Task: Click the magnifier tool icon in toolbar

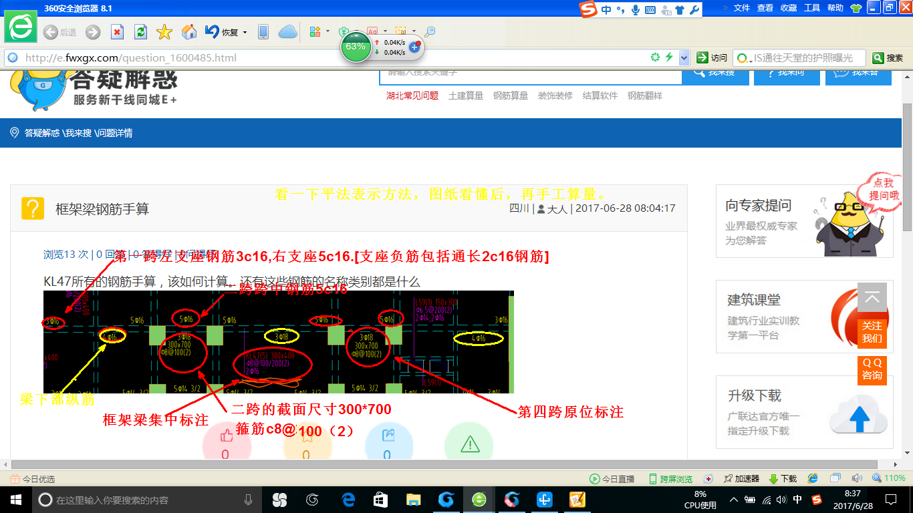Action: coord(430,31)
